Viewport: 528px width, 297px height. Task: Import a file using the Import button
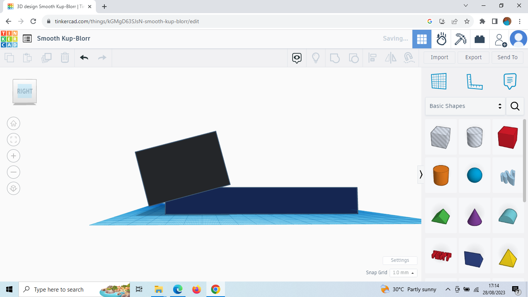click(439, 57)
